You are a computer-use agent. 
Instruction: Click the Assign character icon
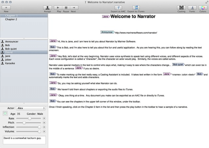(x=47, y=8)
